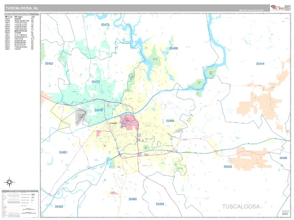
Task: Select ZIP code label 35463
Action: [59, 207]
